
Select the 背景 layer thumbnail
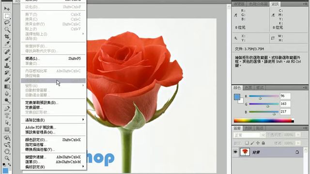pos(245,152)
